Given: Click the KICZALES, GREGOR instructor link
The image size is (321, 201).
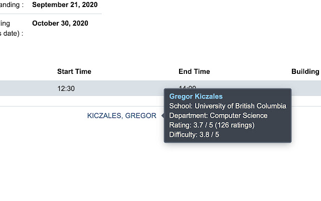Looking at the screenshot, I should pyautogui.click(x=121, y=116).
